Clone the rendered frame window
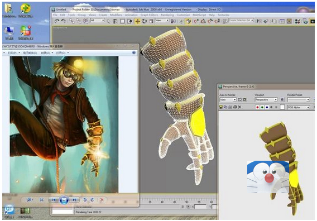This screenshot has width=317, height=221. [x=230, y=107]
